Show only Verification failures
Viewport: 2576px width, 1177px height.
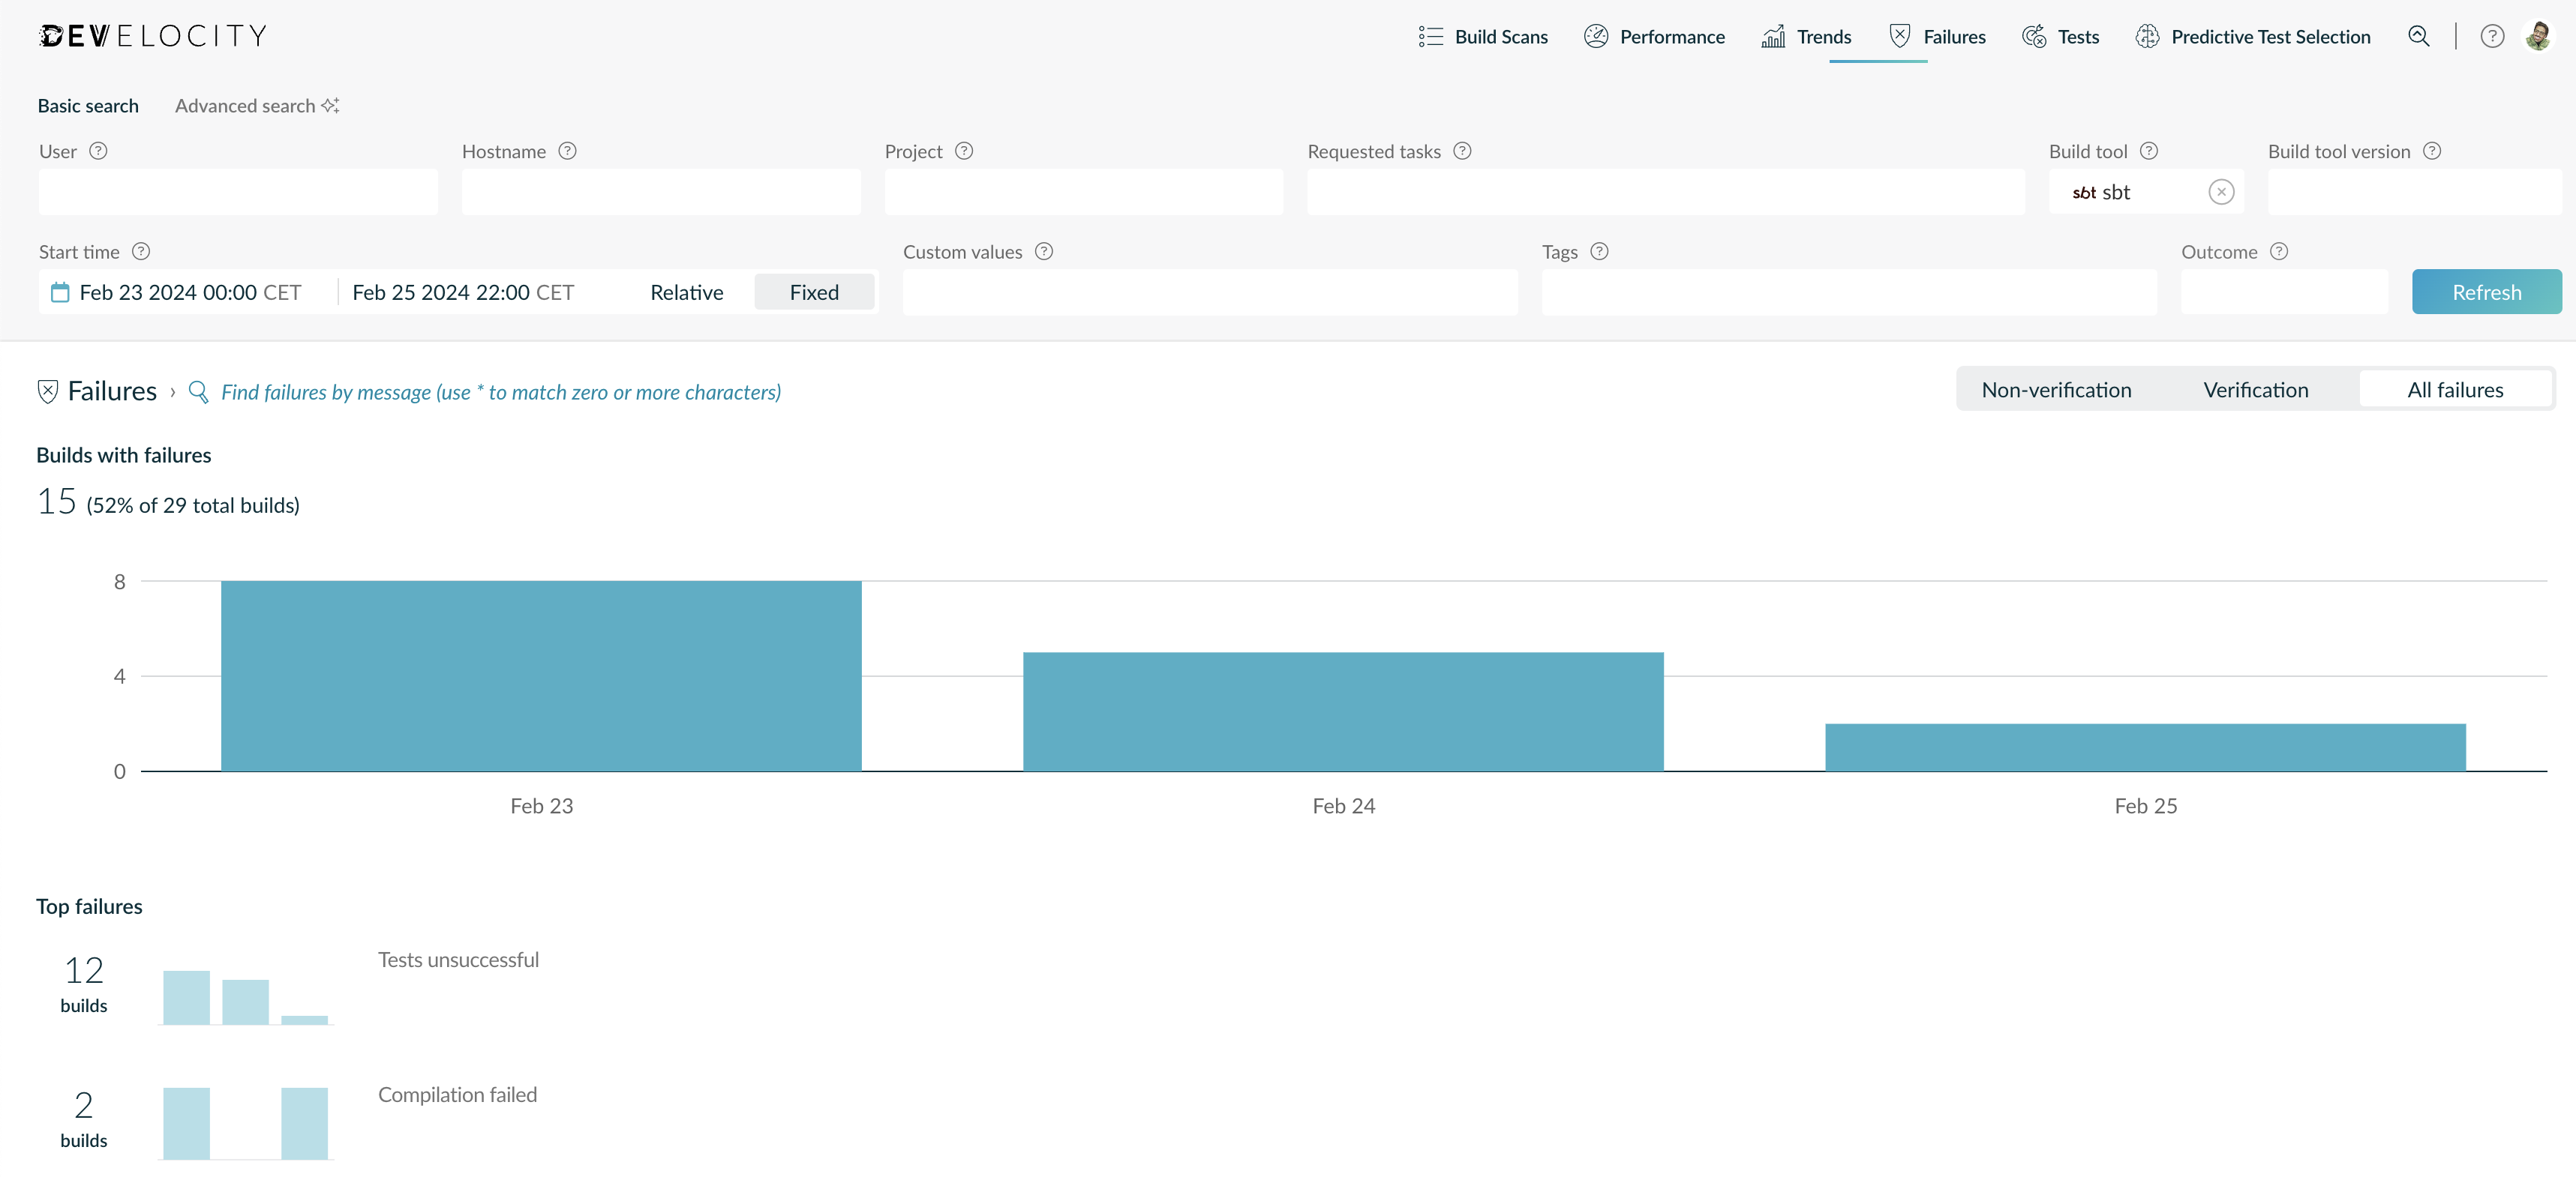point(2256,390)
